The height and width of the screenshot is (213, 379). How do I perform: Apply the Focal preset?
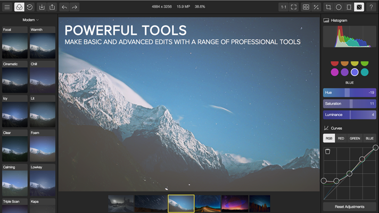(x=15, y=43)
